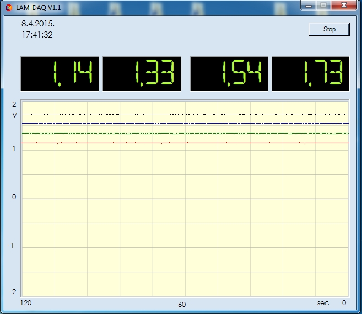This screenshot has width=362, height=314.
Task: Click the green trace line on chart
Action: (185, 134)
